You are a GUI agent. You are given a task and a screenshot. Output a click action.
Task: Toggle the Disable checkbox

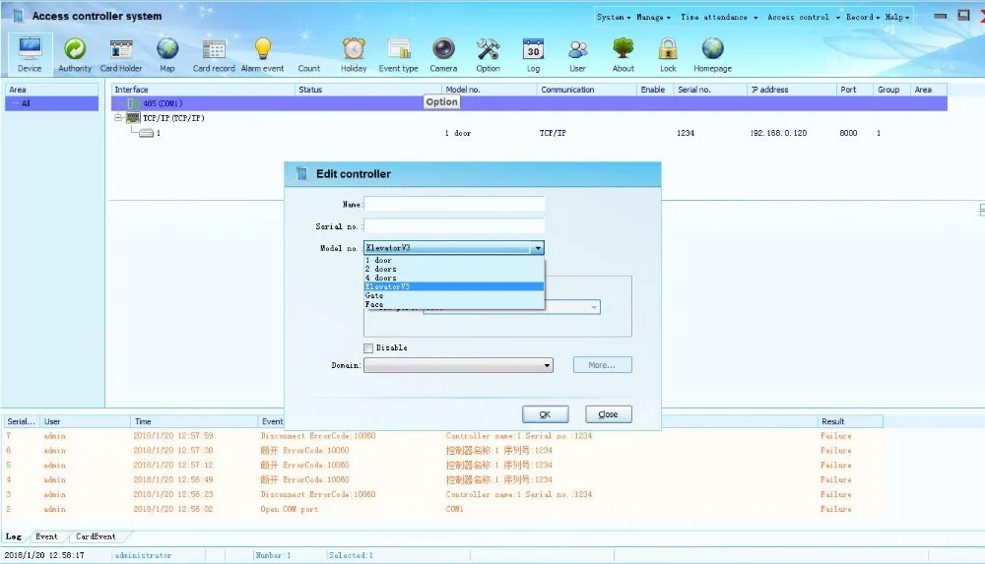[x=368, y=347]
